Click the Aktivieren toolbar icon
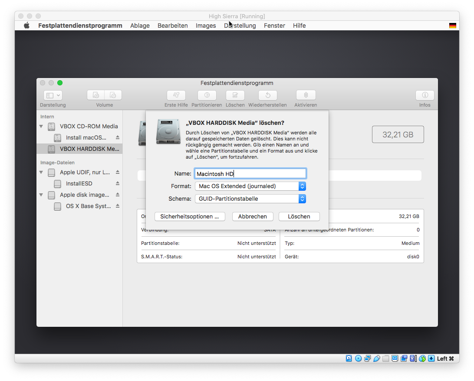The height and width of the screenshot is (381, 474). [x=306, y=95]
